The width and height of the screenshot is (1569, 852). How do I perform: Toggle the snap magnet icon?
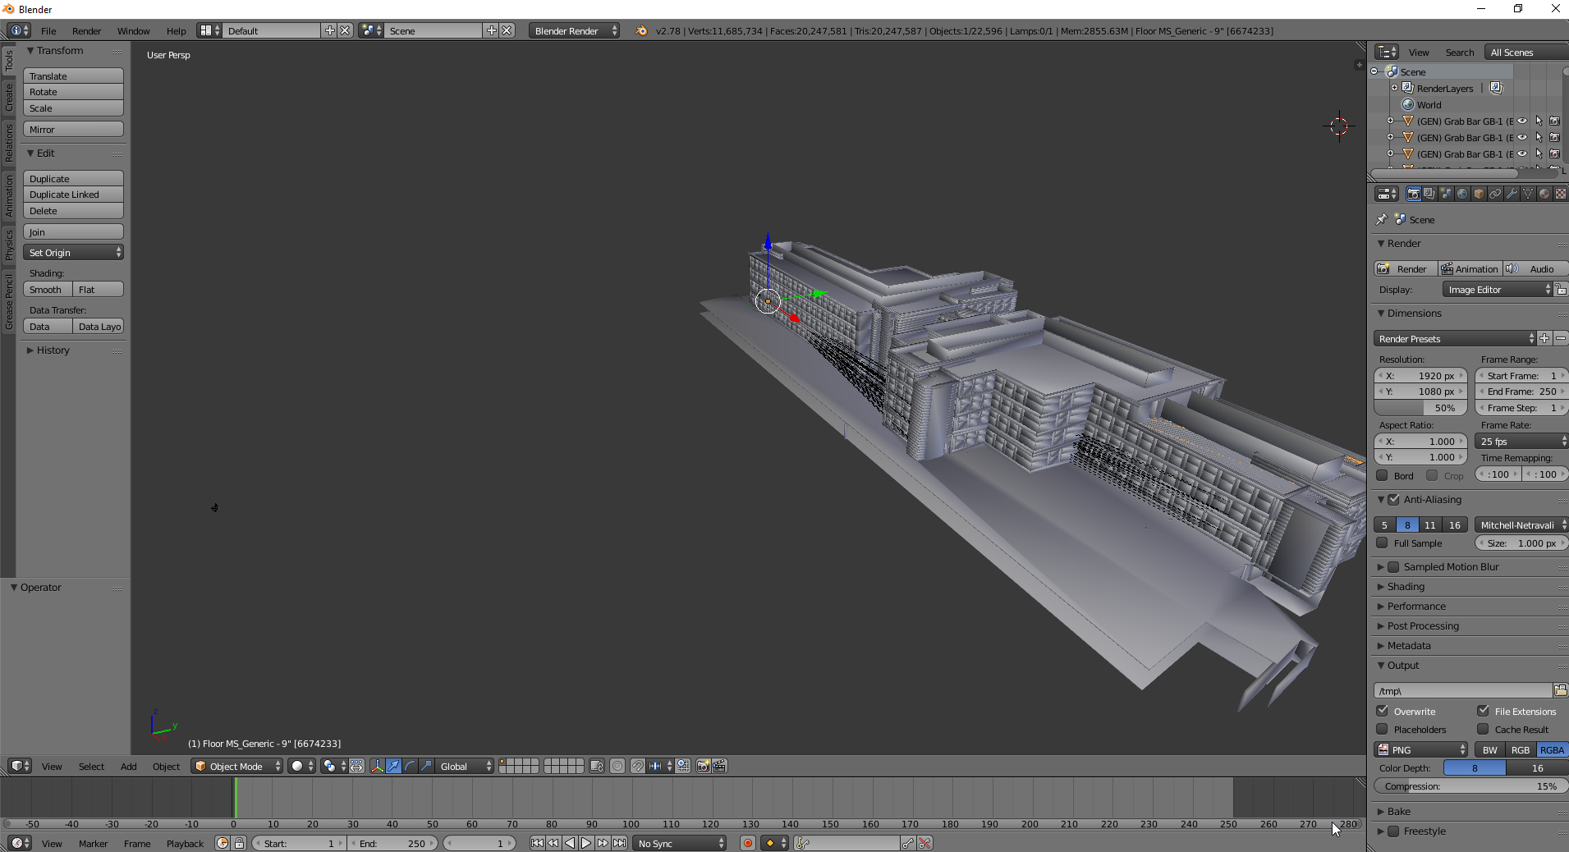[x=638, y=766]
